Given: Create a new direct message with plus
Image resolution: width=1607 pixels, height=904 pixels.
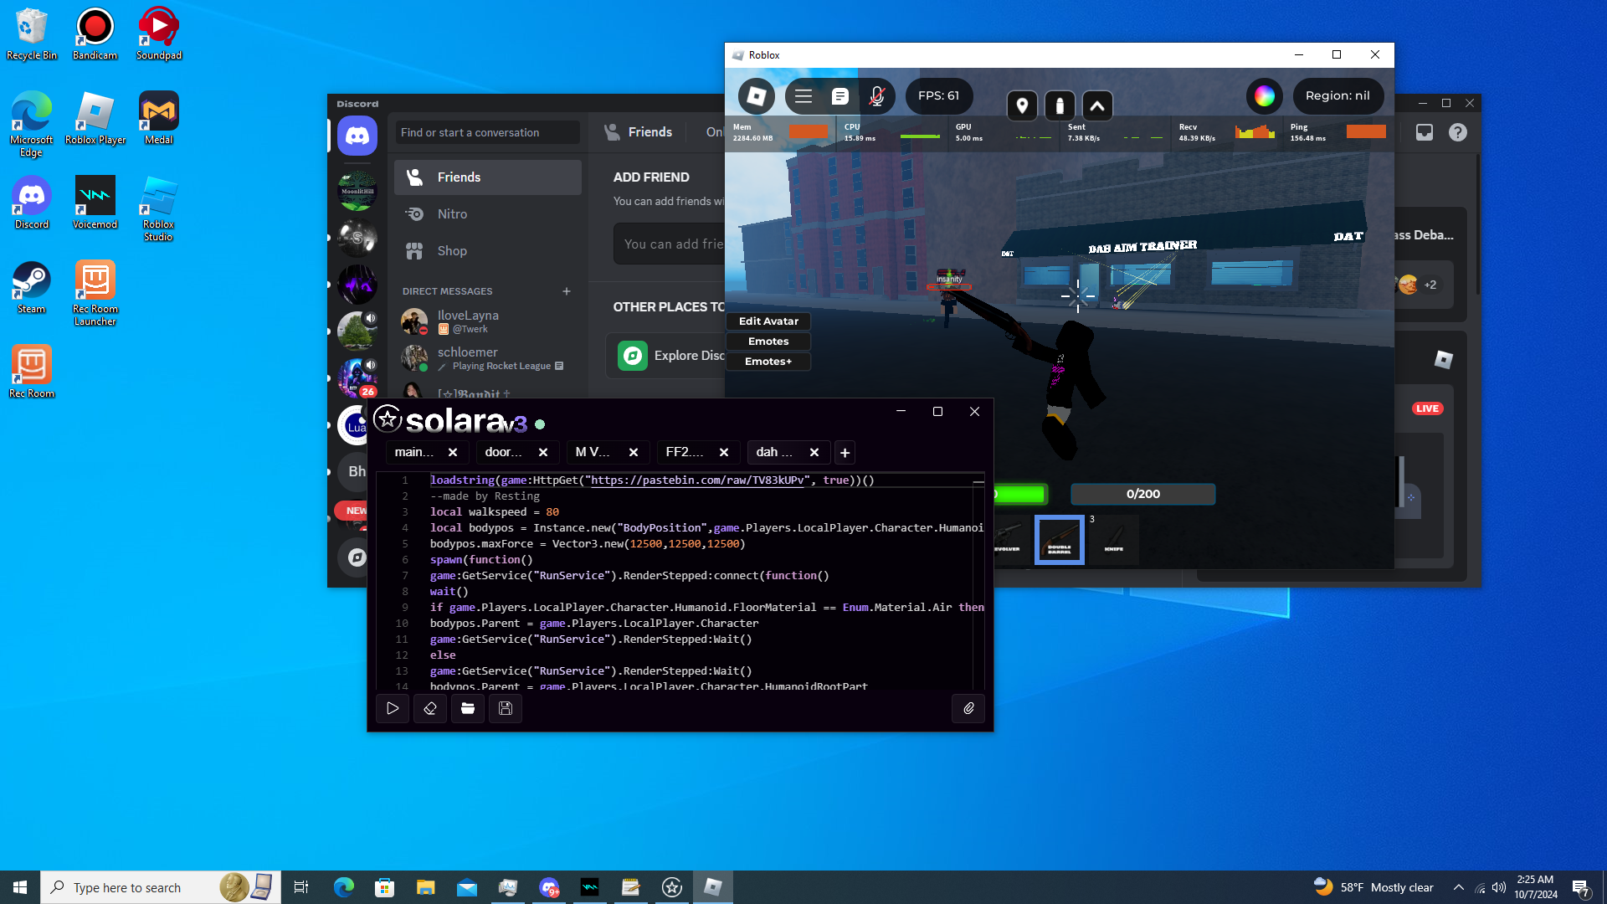Looking at the screenshot, I should [567, 291].
